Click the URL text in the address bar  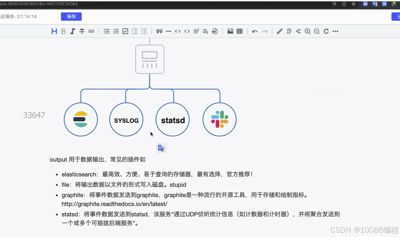point(39,4)
